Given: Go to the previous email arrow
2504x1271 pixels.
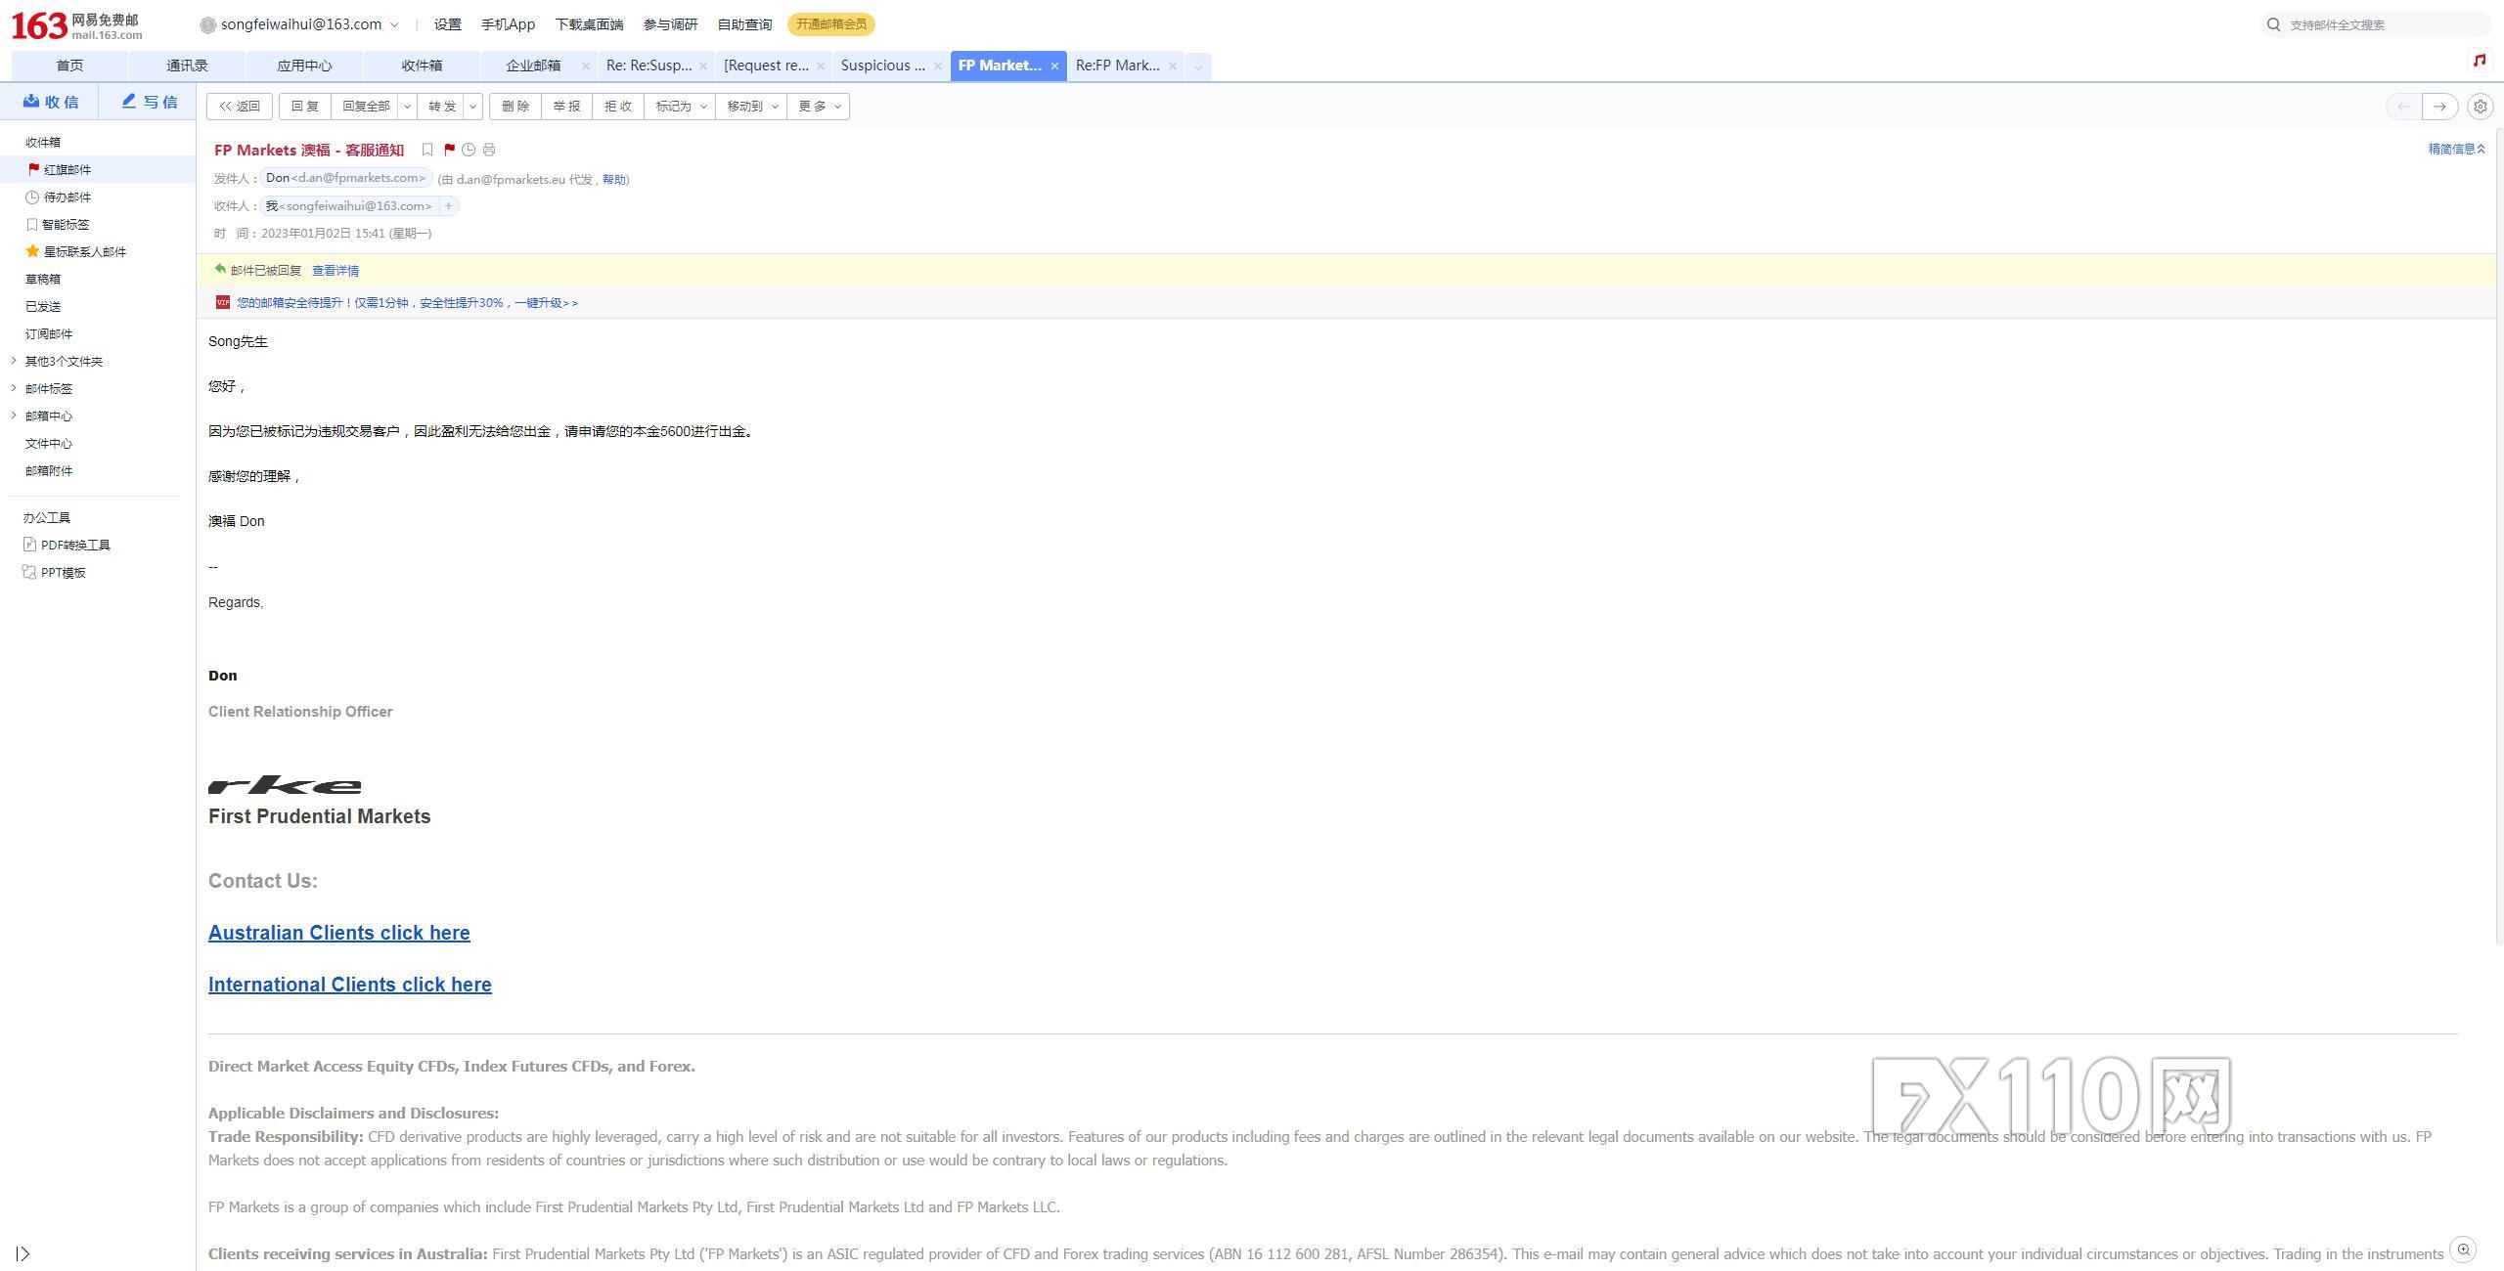Looking at the screenshot, I should coord(2404,107).
